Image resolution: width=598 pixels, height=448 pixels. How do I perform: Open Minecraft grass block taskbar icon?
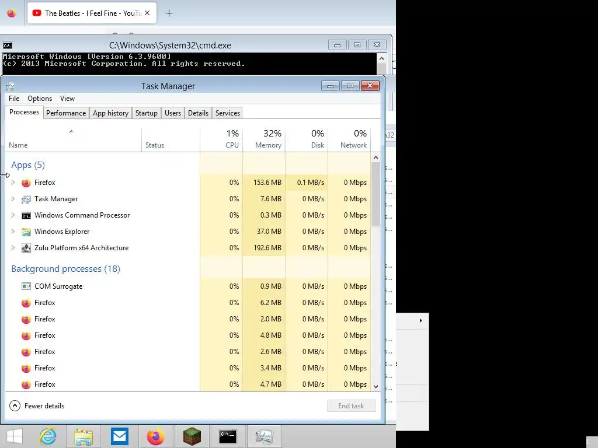tap(192, 436)
